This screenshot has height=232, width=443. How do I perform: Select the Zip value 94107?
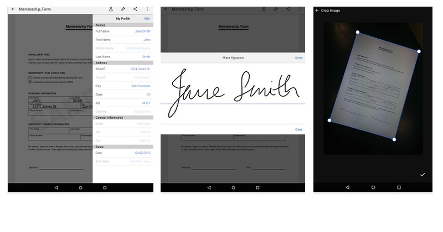pyautogui.click(x=146, y=103)
